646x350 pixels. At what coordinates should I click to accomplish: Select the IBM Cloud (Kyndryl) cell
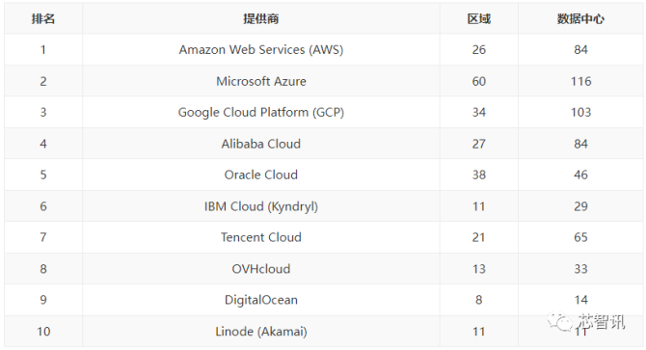pyautogui.click(x=260, y=206)
